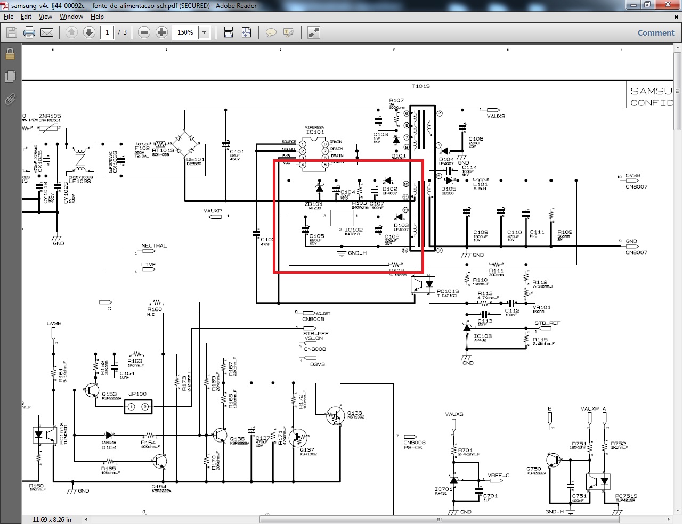Click the page number input field

tap(107, 32)
